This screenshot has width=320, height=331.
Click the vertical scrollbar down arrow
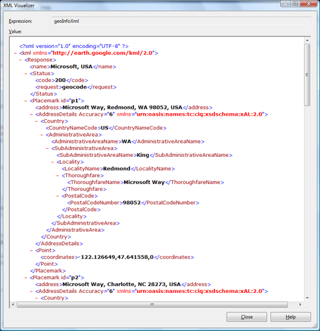(x=307, y=298)
